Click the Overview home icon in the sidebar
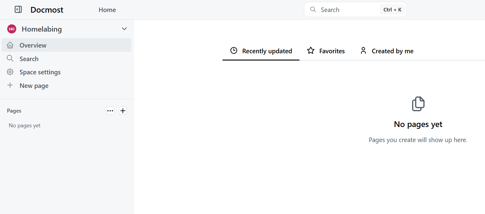This screenshot has height=214, width=485. [10, 45]
